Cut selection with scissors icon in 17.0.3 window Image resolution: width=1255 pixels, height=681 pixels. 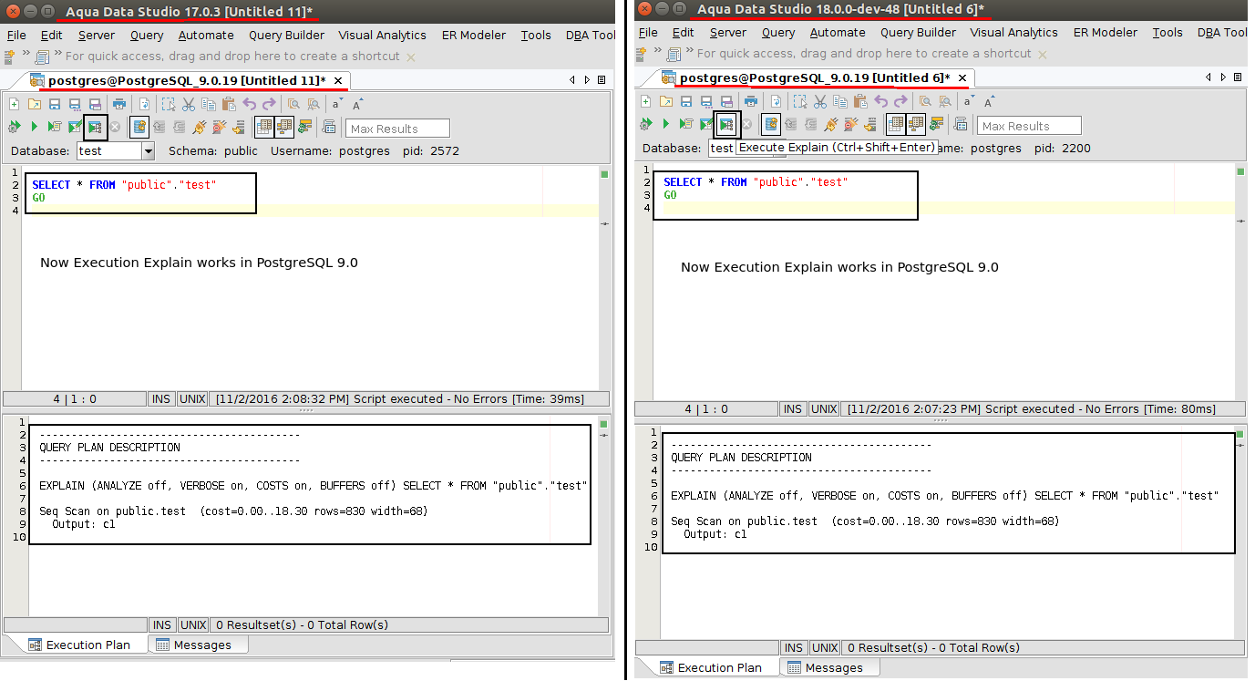(189, 104)
